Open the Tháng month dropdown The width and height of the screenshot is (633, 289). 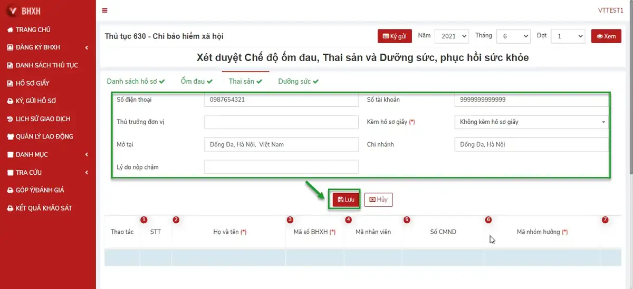pyautogui.click(x=513, y=36)
